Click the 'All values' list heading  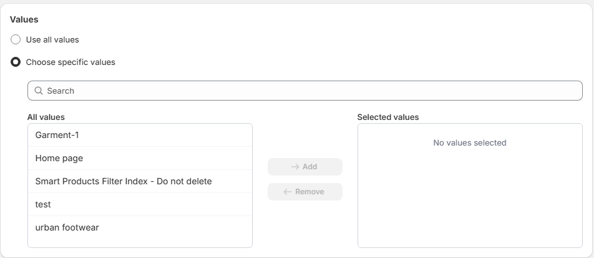[x=46, y=117]
